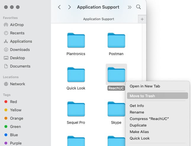The height and width of the screenshot is (146, 191).
Task: Add a new tab with plus button
Action: [x=142, y=19]
